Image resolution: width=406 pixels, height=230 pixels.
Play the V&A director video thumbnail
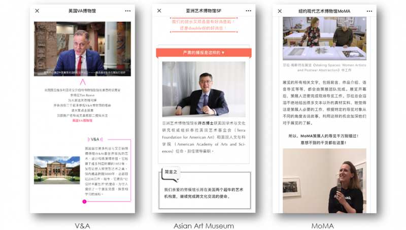coord(82,49)
